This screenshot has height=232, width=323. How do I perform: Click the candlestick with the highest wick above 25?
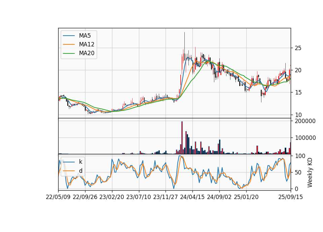click(185, 46)
